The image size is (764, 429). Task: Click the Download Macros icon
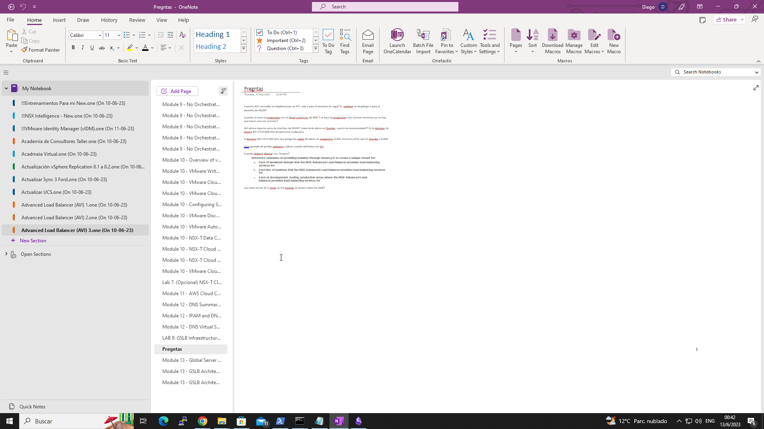tap(552, 41)
